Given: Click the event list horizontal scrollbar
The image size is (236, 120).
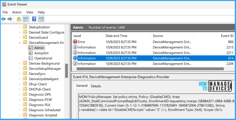Looking at the screenshot, I should point(150,69).
